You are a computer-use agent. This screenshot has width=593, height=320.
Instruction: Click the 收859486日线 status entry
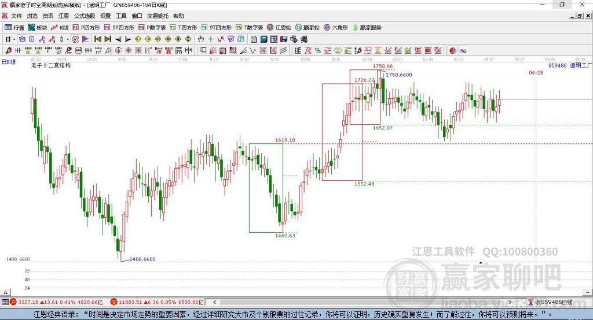point(554,302)
